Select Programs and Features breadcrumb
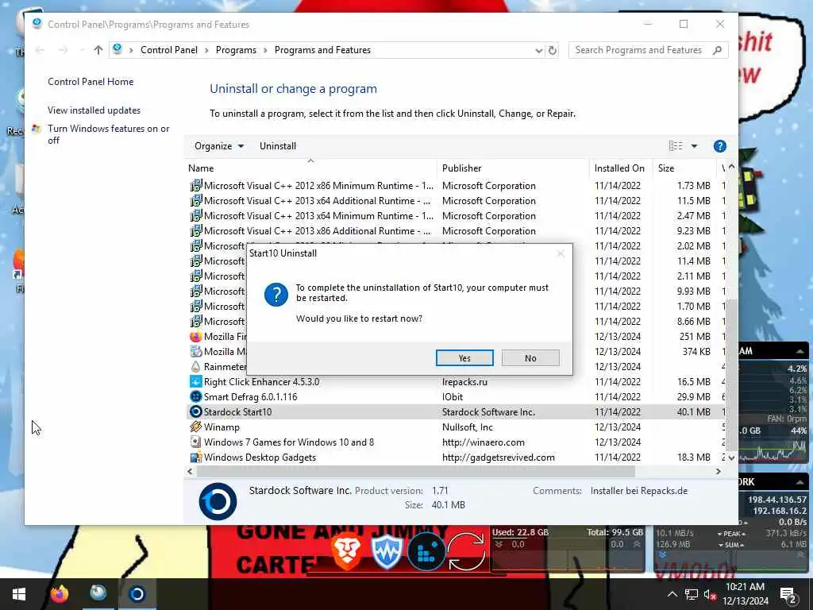This screenshot has height=610, width=813. (x=322, y=50)
